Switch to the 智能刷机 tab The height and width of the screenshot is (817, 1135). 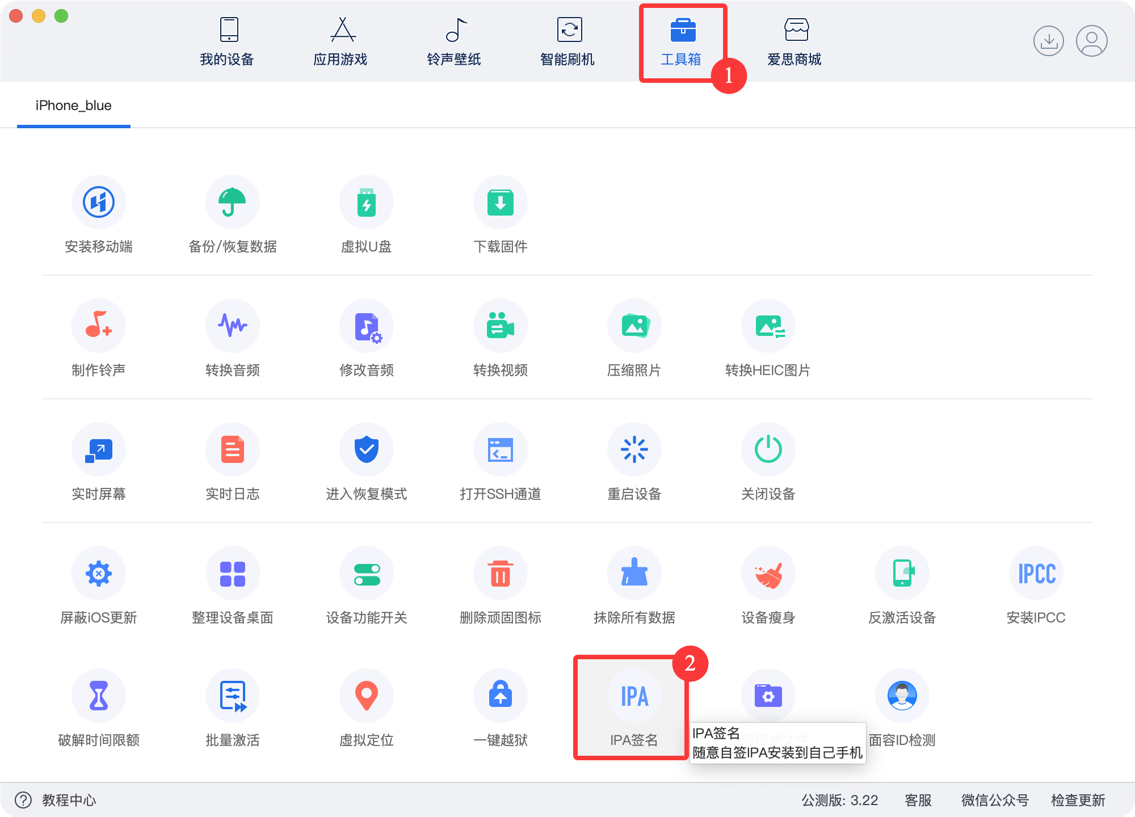tap(567, 40)
